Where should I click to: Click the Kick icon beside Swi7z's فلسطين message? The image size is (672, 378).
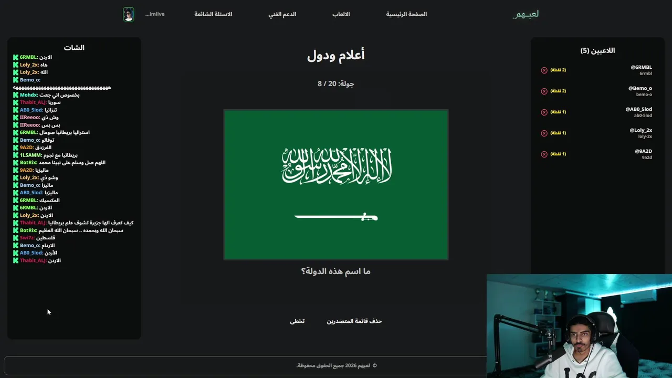coord(16,238)
